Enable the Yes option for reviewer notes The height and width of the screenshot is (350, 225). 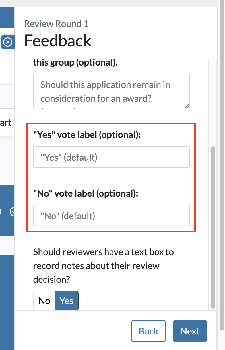click(66, 301)
